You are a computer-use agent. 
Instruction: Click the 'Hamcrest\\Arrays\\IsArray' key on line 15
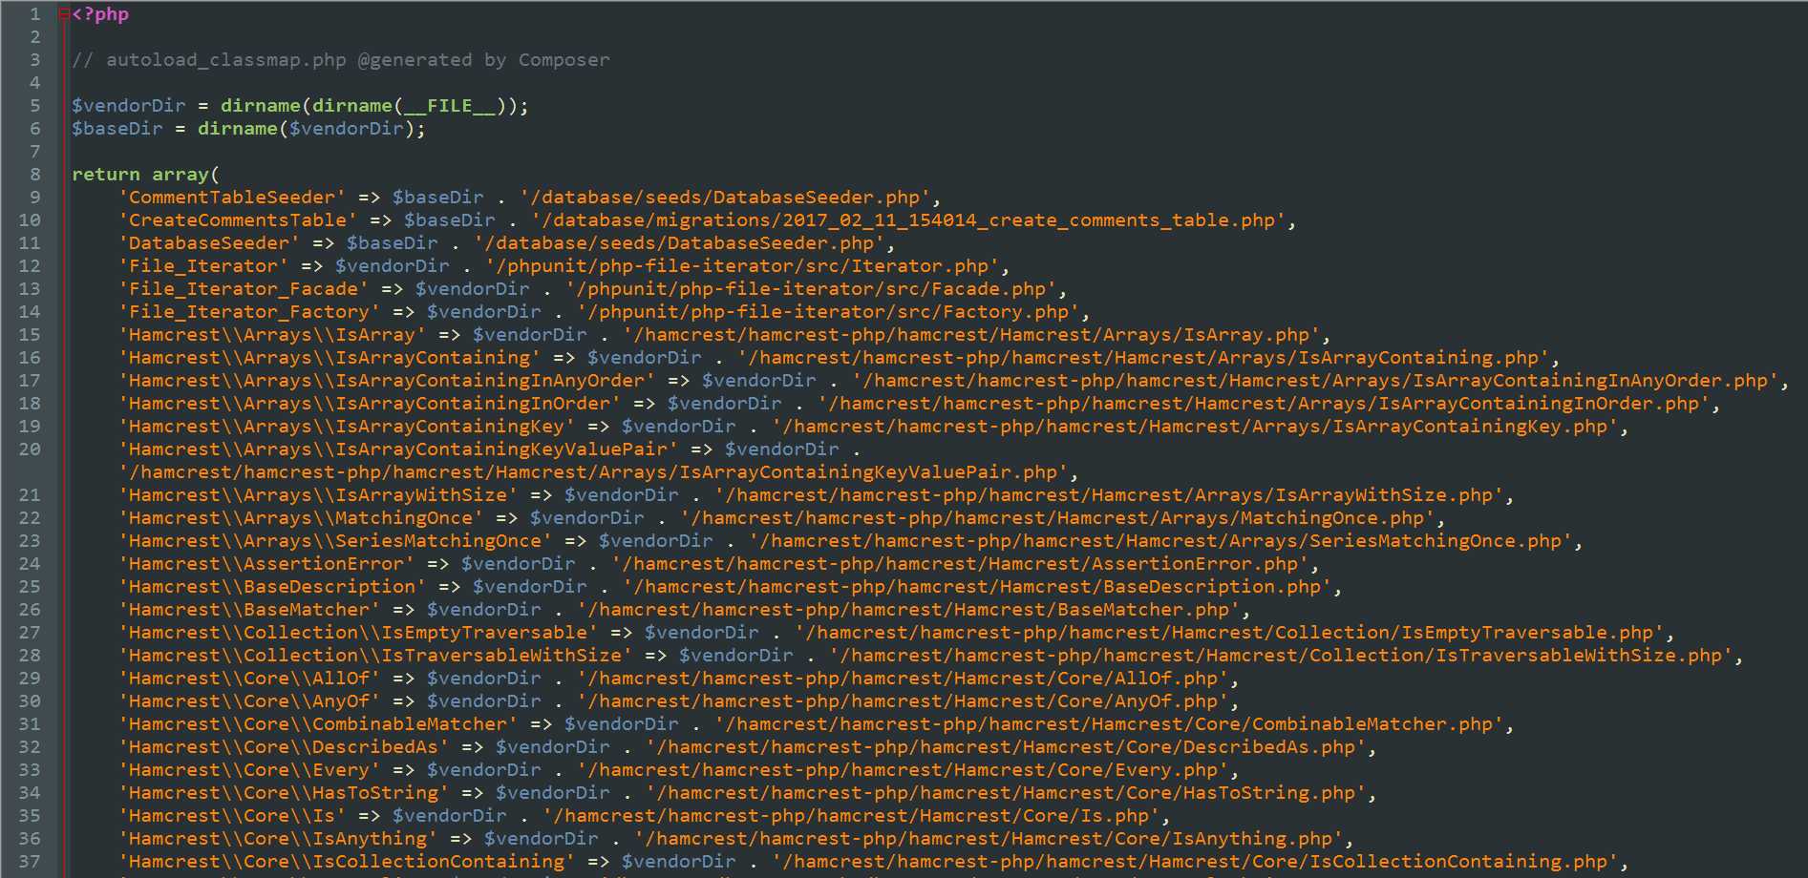coord(272,335)
